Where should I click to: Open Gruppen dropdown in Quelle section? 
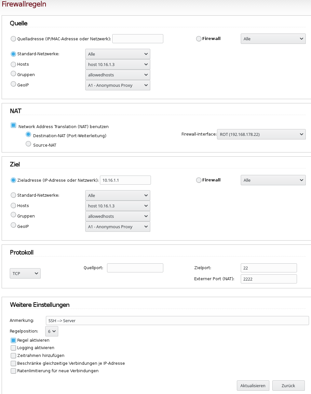pos(118,75)
